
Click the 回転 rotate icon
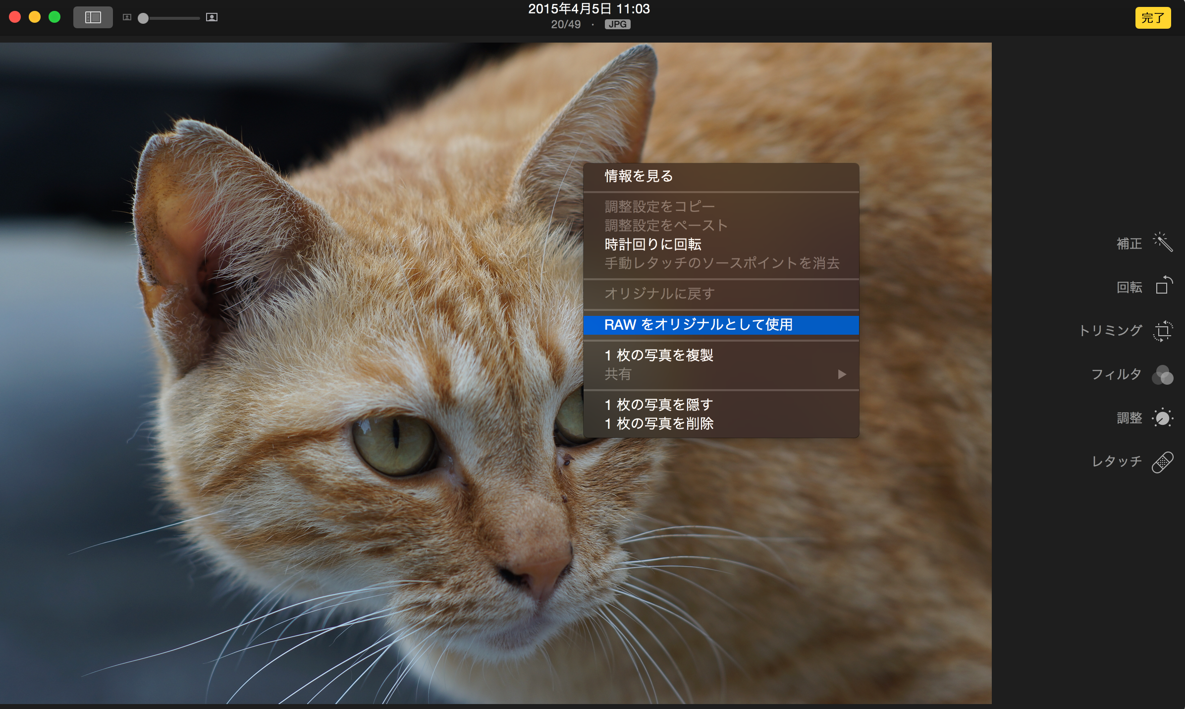pos(1164,285)
